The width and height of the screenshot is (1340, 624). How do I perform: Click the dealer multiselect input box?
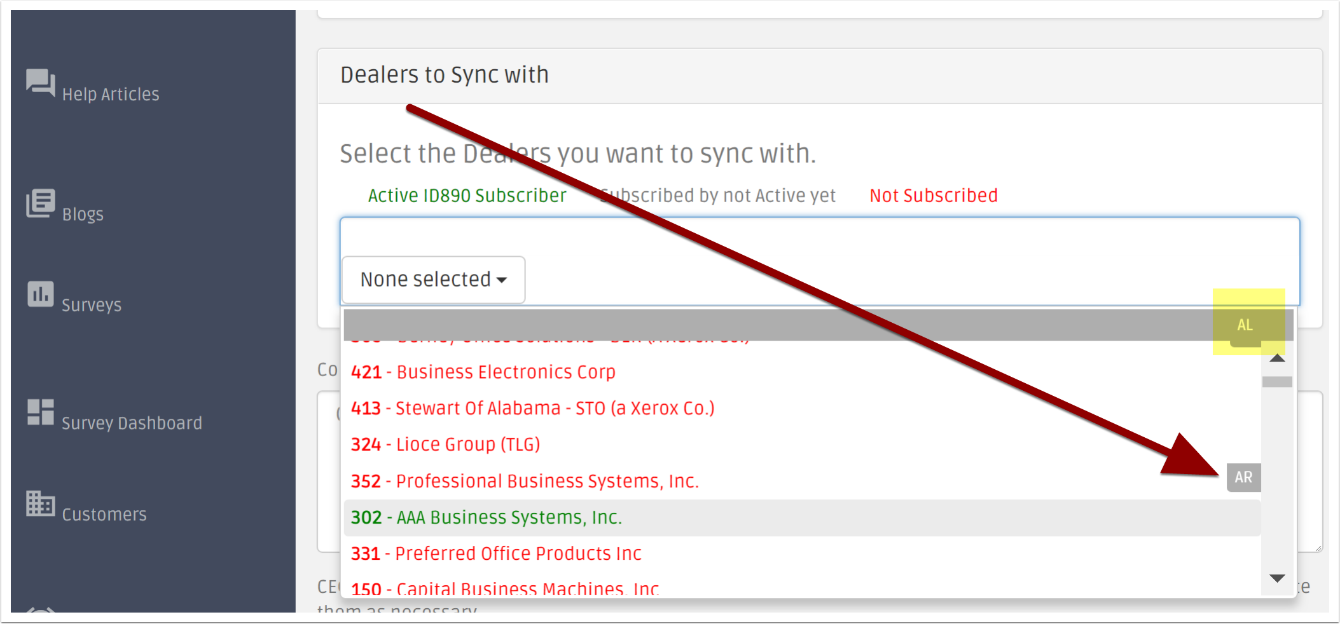click(820, 261)
